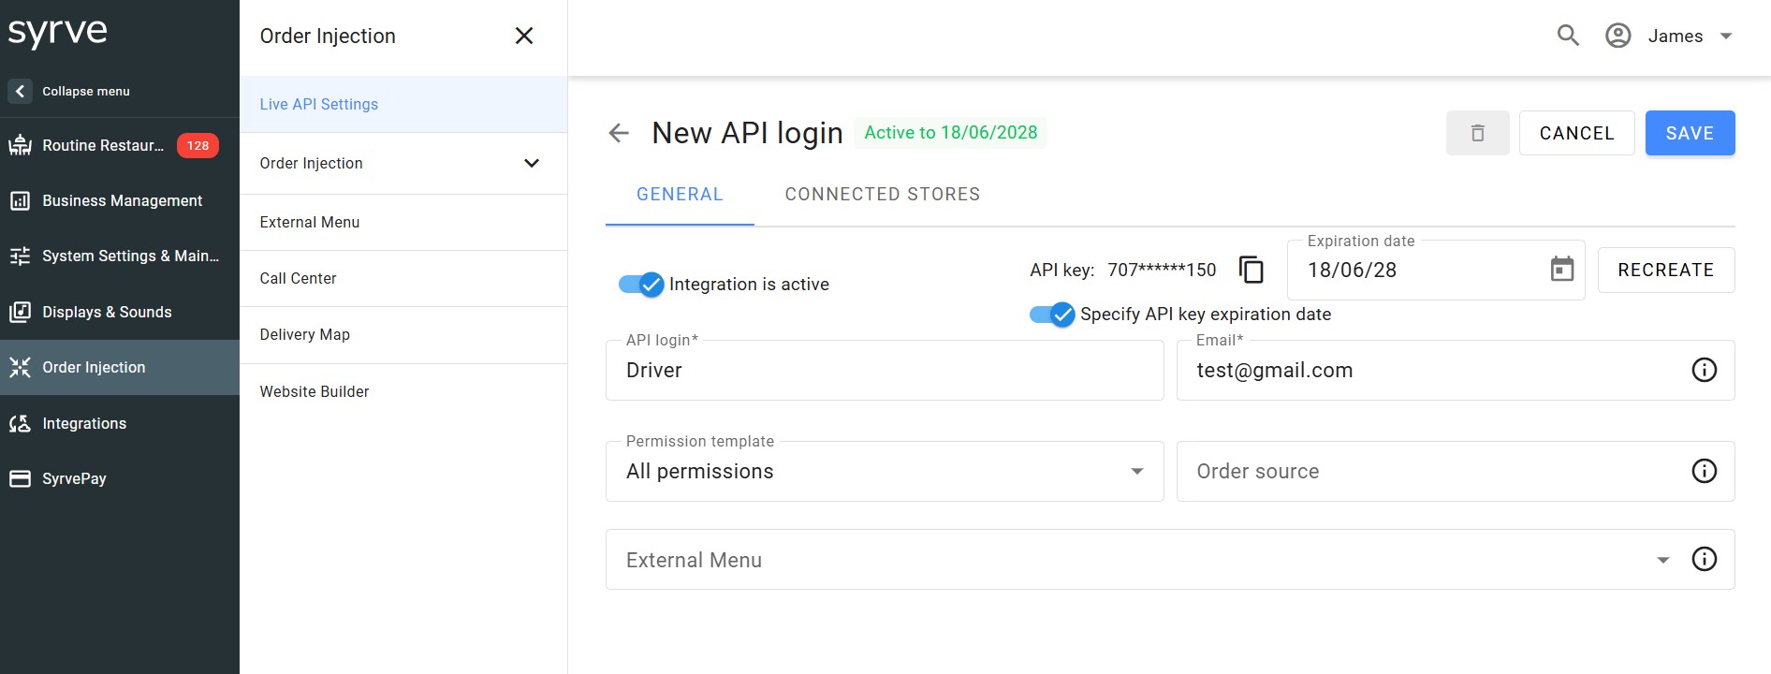This screenshot has width=1771, height=674.
Task: Show info for the Order source field
Action: 1705,471
